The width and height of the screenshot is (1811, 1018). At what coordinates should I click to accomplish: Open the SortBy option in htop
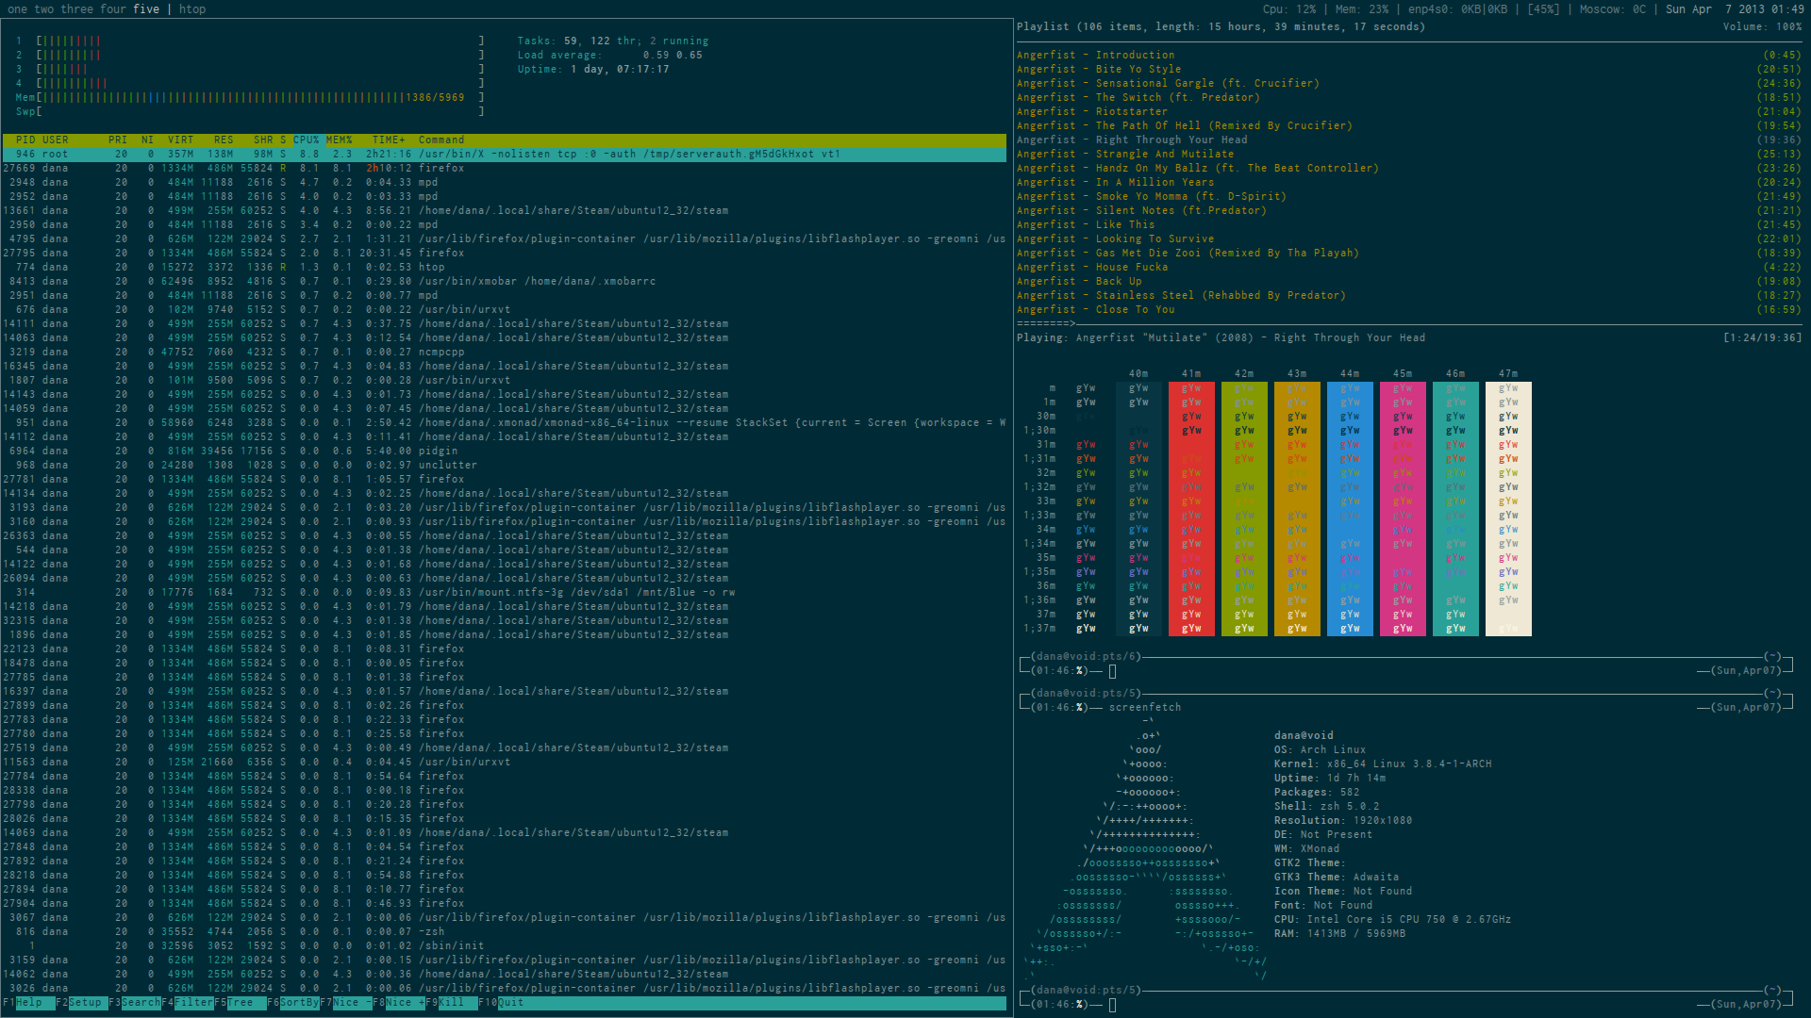[299, 1003]
